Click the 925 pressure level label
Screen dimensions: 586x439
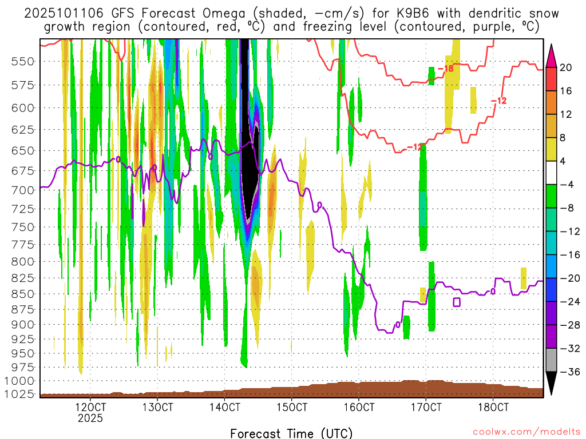[23, 339]
